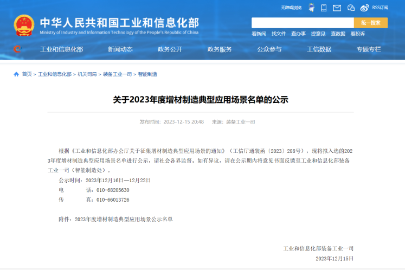
Task: Click the red MIIT swirl icon in navbar
Action: 17,49
